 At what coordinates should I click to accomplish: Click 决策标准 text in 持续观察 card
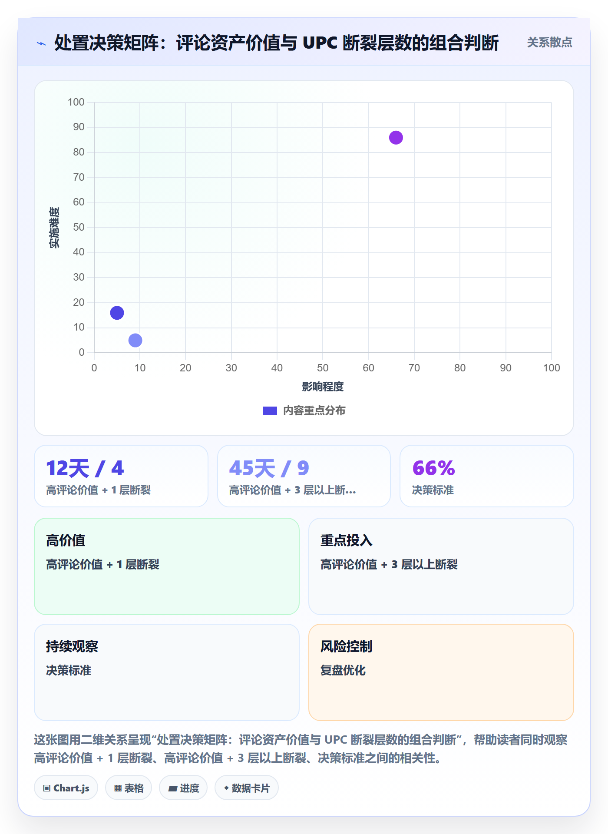click(x=69, y=670)
